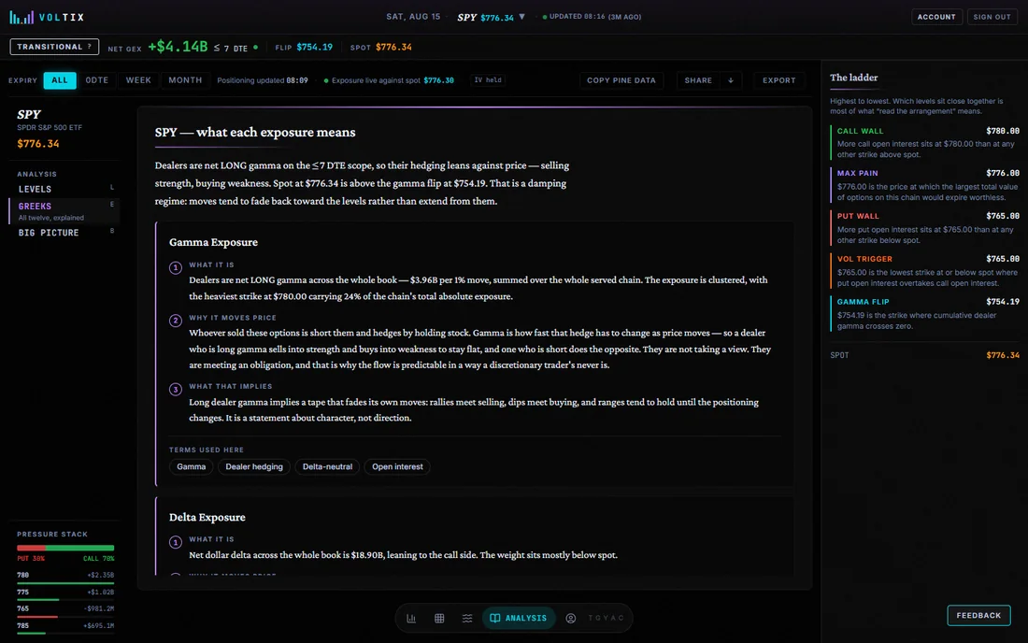Click the 765 strike pressure bar row

65,611
